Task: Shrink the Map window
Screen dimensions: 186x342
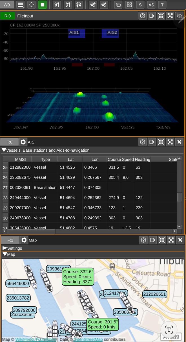Action: click(162, 240)
